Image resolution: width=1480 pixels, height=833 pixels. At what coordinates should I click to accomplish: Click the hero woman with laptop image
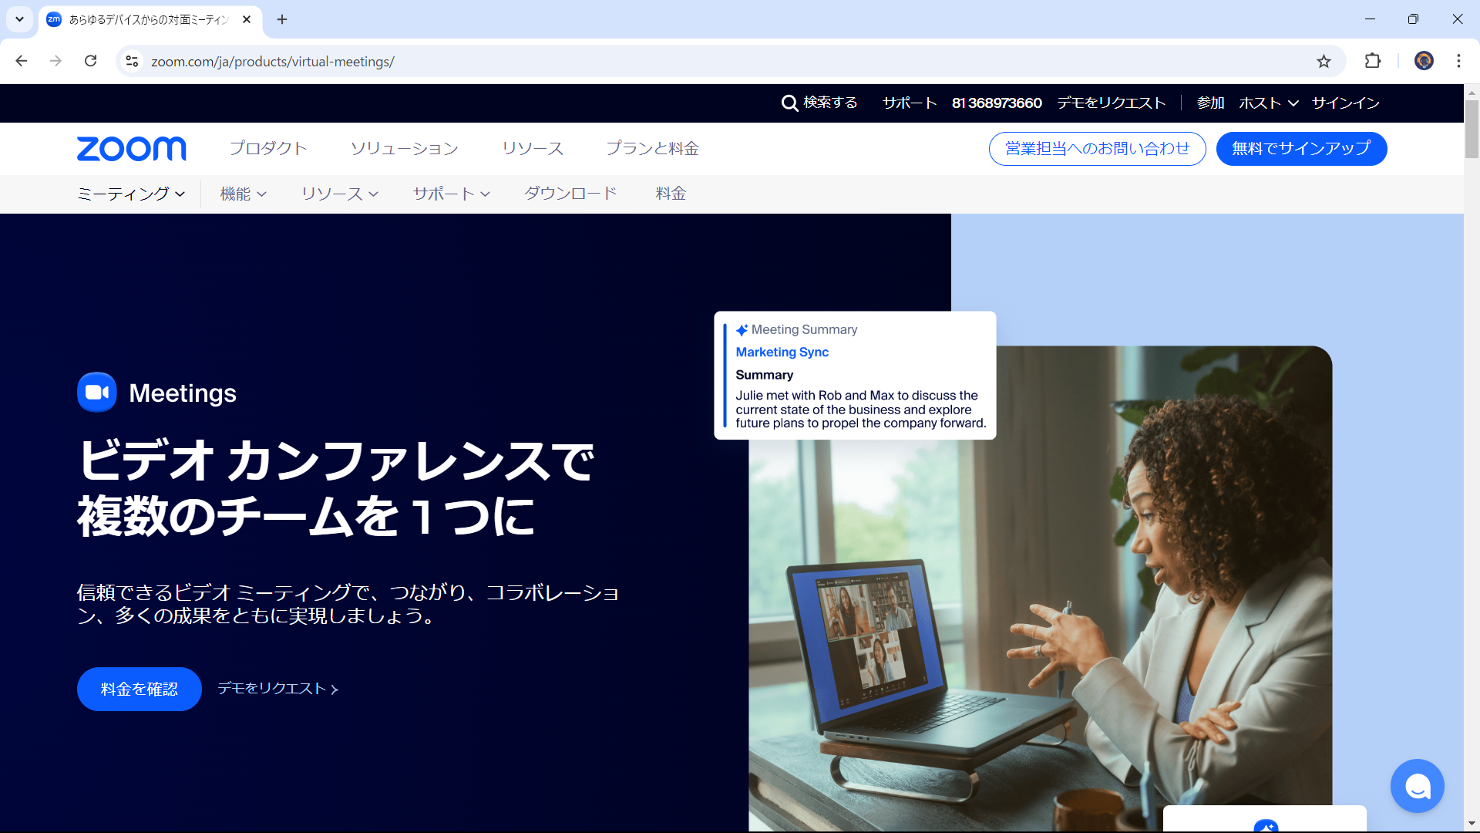[1040, 588]
